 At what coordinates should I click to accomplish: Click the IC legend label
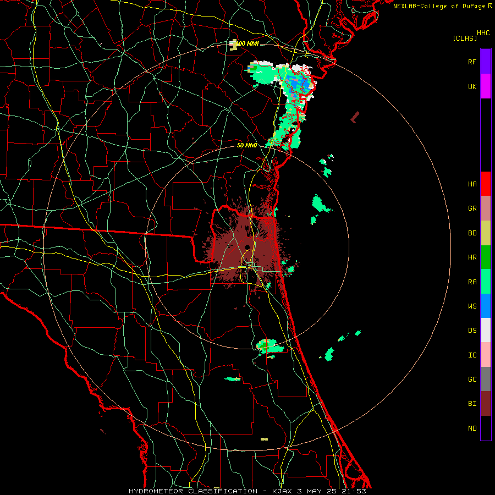472,355
